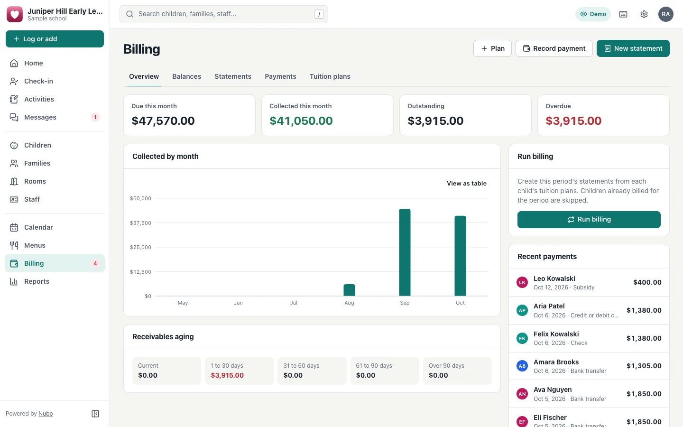The width and height of the screenshot is (683, 427).
Task: Follow the Nubo link in footer
Action: tap(46, 414)
